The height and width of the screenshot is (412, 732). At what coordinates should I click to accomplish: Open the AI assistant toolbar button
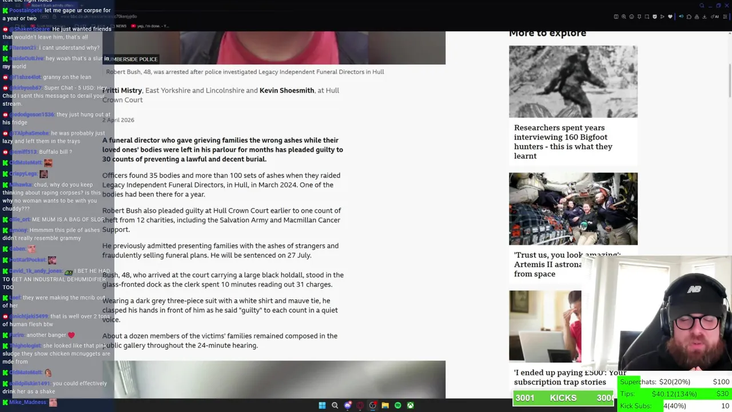click(714, 17)
